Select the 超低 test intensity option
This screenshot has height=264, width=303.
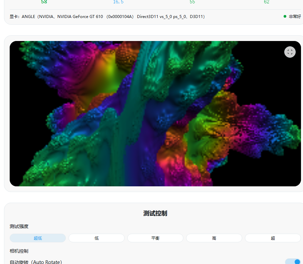(38, 238)
